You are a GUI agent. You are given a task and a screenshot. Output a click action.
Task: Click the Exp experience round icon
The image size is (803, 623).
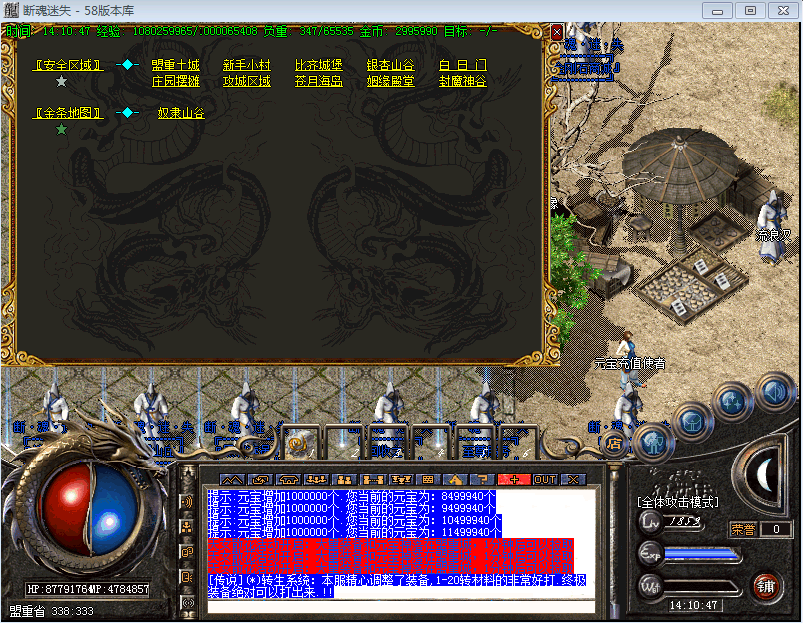click(x=651, y=553)
